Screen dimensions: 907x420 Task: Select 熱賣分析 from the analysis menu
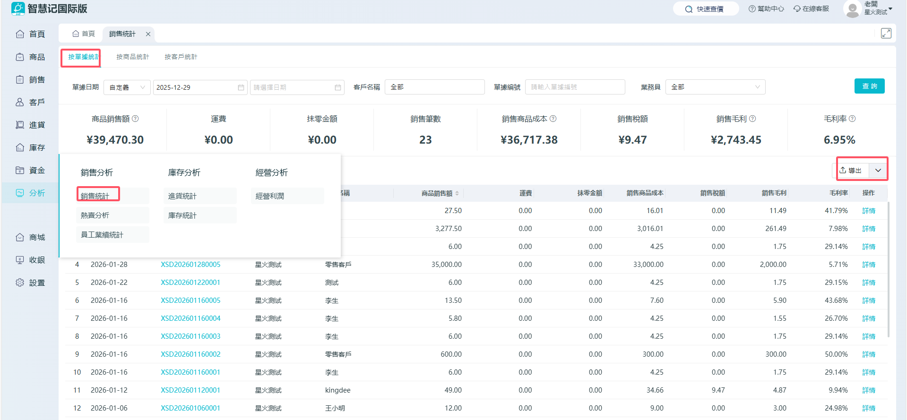click(95, 215)
